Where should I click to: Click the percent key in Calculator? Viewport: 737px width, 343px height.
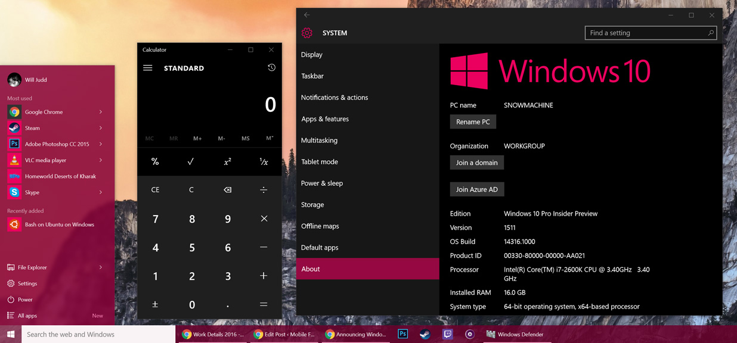(155, 161)
